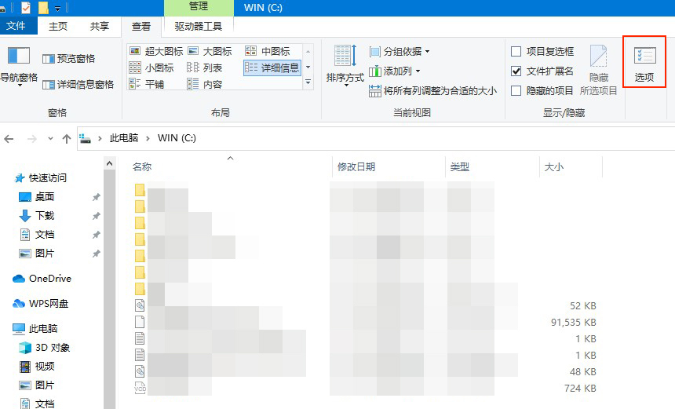Click Size all columns to fit (将所有列调整为合适的大小)
The image size is (675, 409).
point(432,91)
